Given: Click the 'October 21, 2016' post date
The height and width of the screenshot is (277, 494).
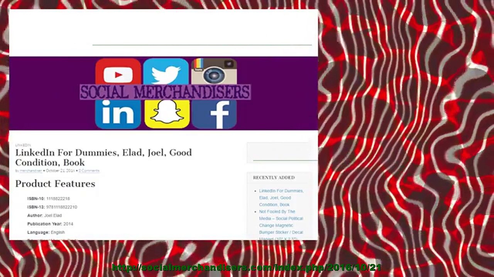Looking at the screenshot, I should [60, 170].
